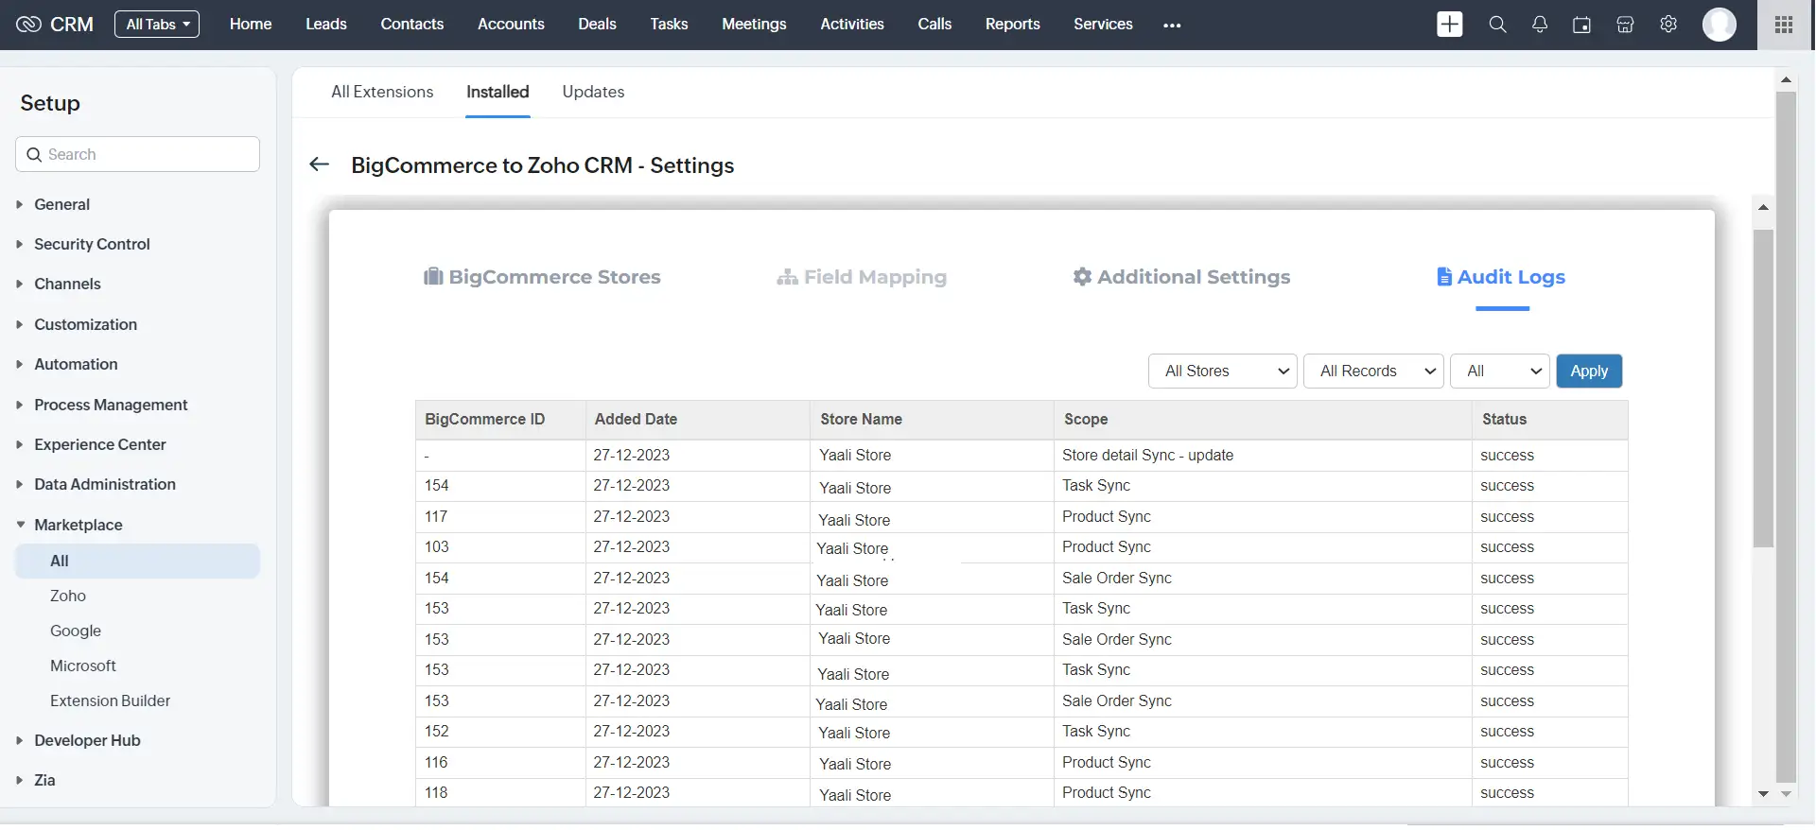Open Additional Settings tab
The image size is (1816, 830).
(x=1181, y=277)
